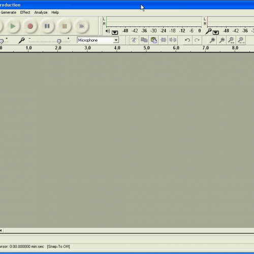This screenshot has width=254, height=254.
Task: Click the Paste clipboard icon
Action: [x=153, y=40]
